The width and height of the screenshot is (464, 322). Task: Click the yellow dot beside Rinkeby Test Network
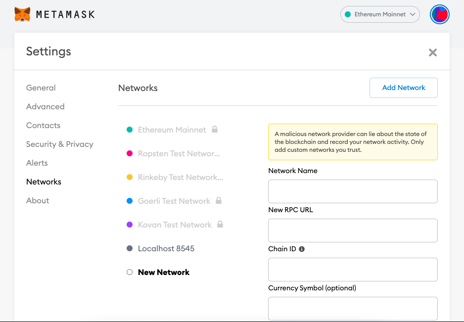pos(130,177)
